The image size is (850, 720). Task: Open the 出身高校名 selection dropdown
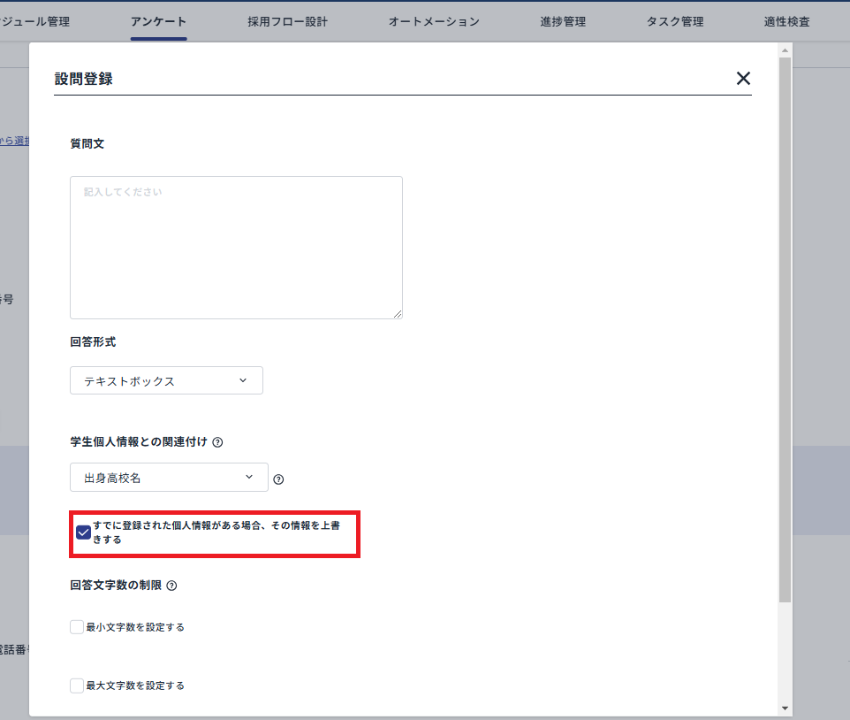click(x=168, y=477)
